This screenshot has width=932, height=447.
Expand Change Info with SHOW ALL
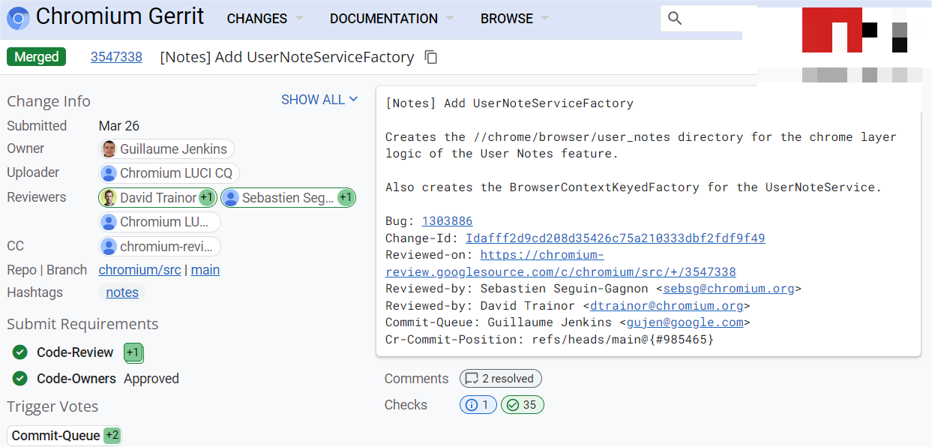319,100
